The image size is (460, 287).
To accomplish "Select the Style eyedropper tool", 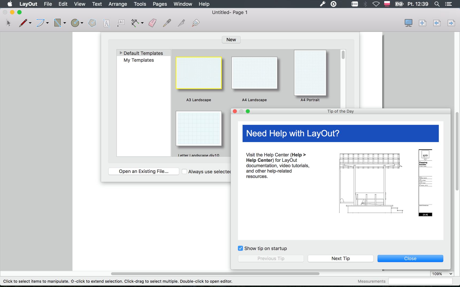I will pyautogui.click(x=167, y=23).
